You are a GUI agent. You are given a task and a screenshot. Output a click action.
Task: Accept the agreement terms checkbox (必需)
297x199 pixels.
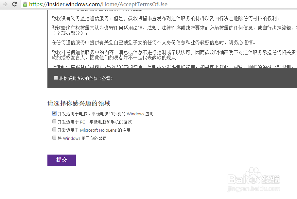[x=56, y=78]
